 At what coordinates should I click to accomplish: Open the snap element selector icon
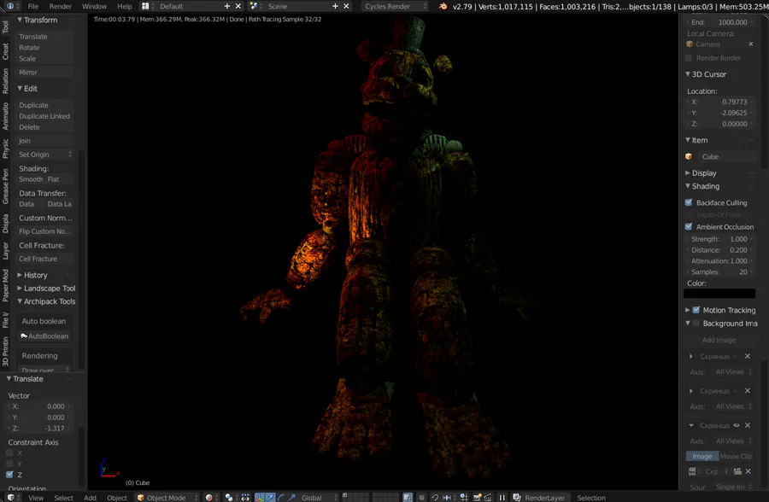(x=447, y=498)
